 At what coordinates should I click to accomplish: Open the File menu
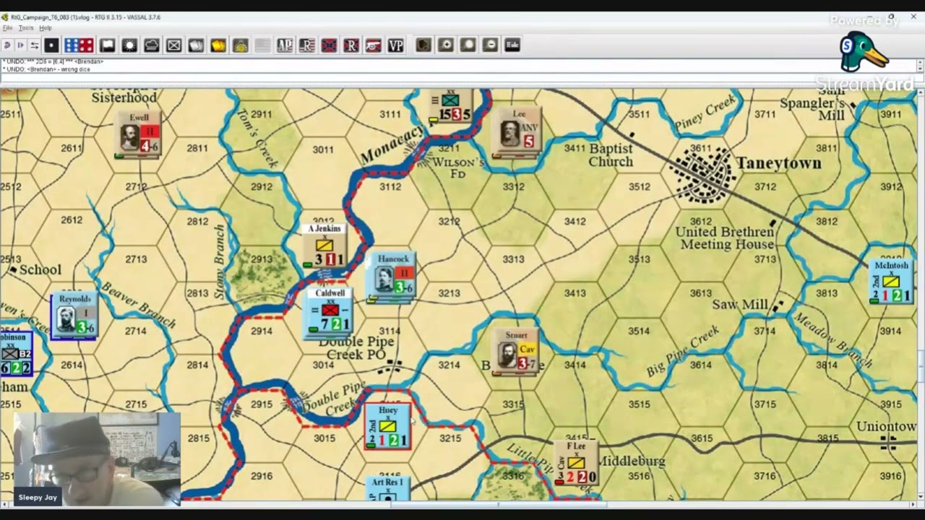pyautogui.click(x=7, y=28)
